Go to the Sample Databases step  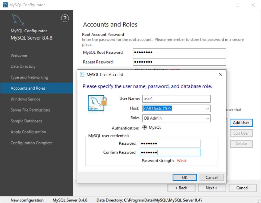(26, 121)
